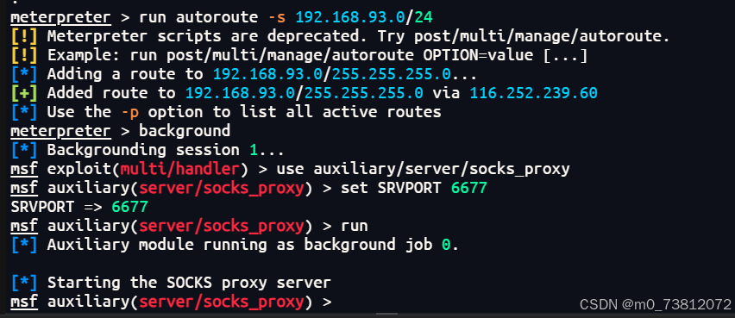The width and height of the screenshot is (735, 318).
Task: Click 'use auxiliary/server/socks_proxy' command
Action: (424, 169)
